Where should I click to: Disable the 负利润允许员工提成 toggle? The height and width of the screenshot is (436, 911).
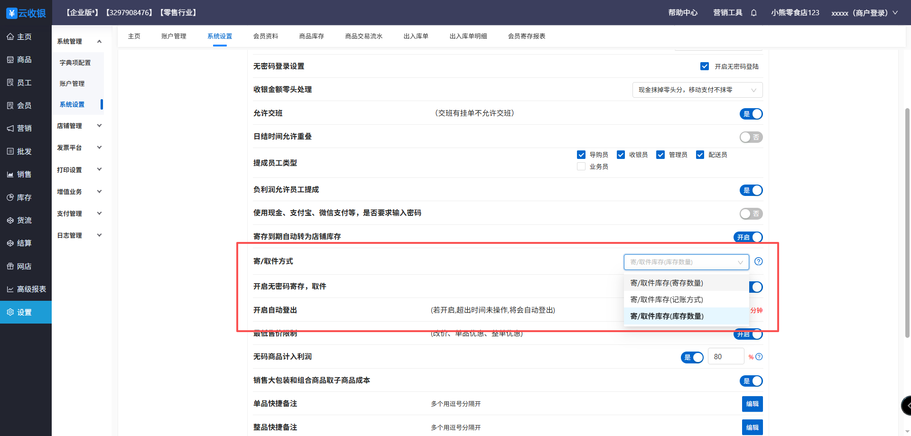[x=751, y=190]
